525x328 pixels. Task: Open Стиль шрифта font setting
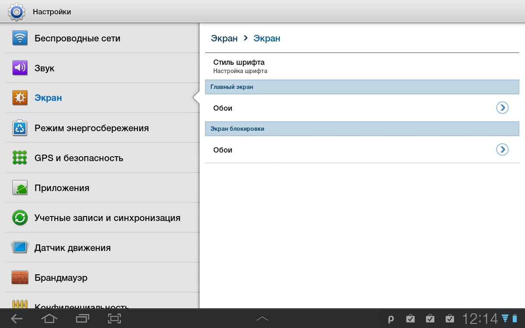[x=239, y=66]
